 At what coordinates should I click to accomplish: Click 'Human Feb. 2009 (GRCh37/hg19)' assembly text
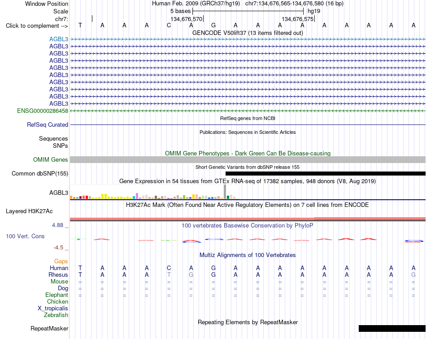[x=196, y=4]
